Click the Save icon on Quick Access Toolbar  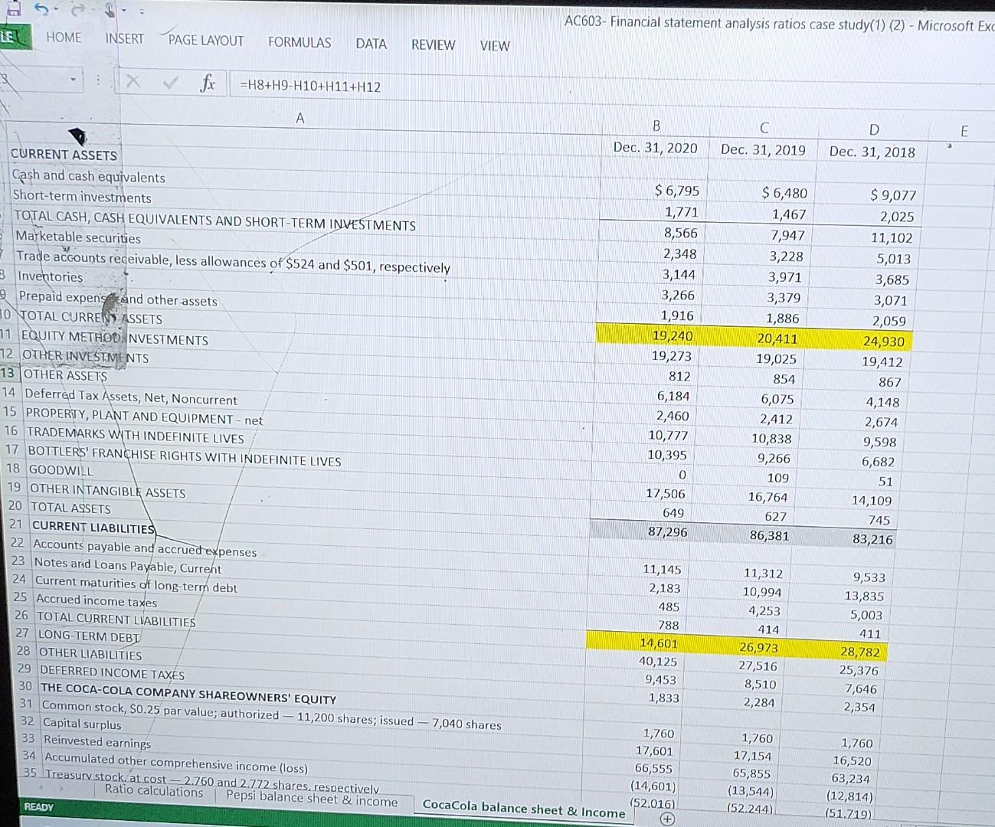(14, 8)
